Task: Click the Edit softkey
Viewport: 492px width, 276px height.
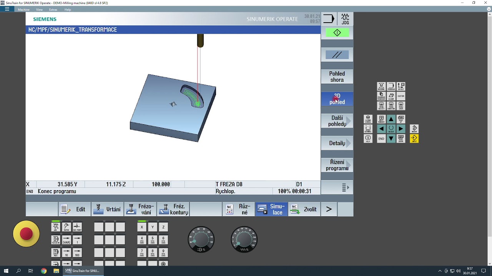Action: 75,209
